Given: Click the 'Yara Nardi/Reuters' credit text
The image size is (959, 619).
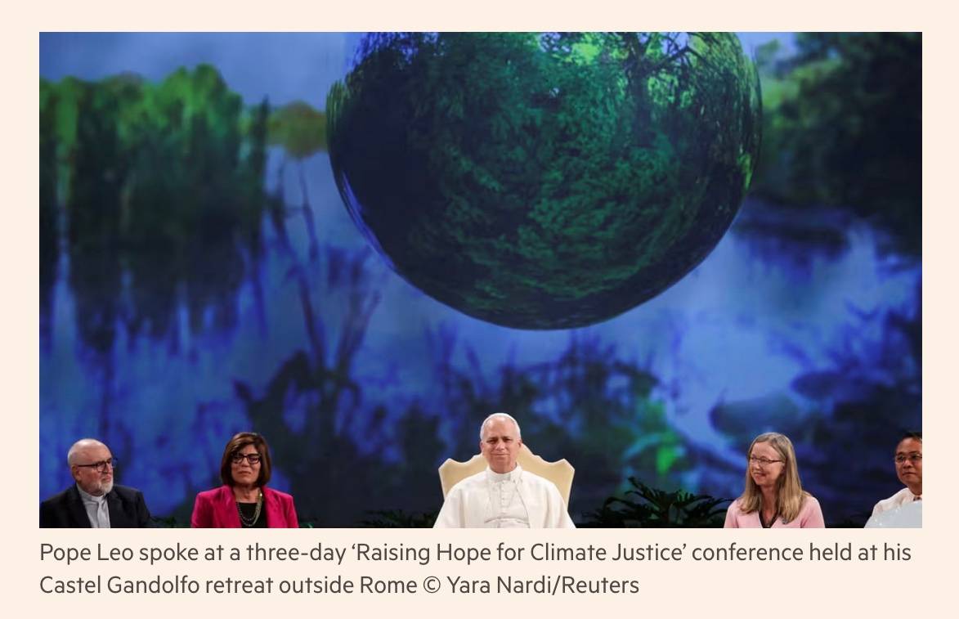Looking at the screenshot, I should [x=543, y=585].
